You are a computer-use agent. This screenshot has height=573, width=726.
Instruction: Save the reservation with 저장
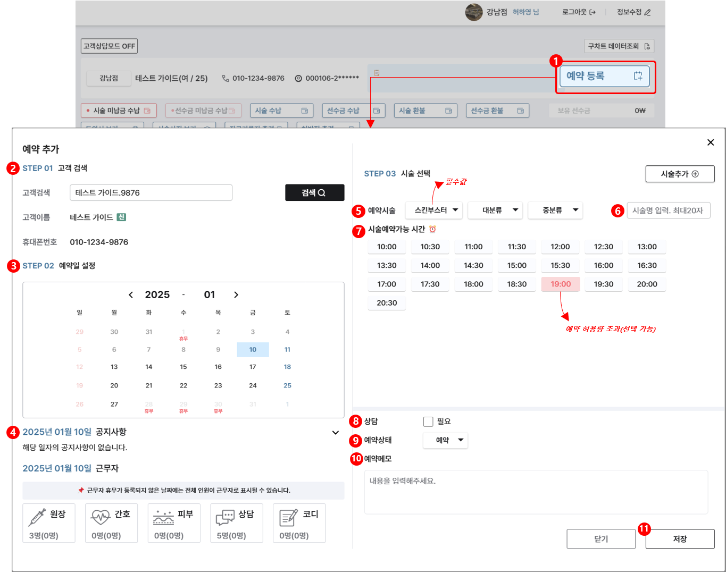tap(680, 539)
